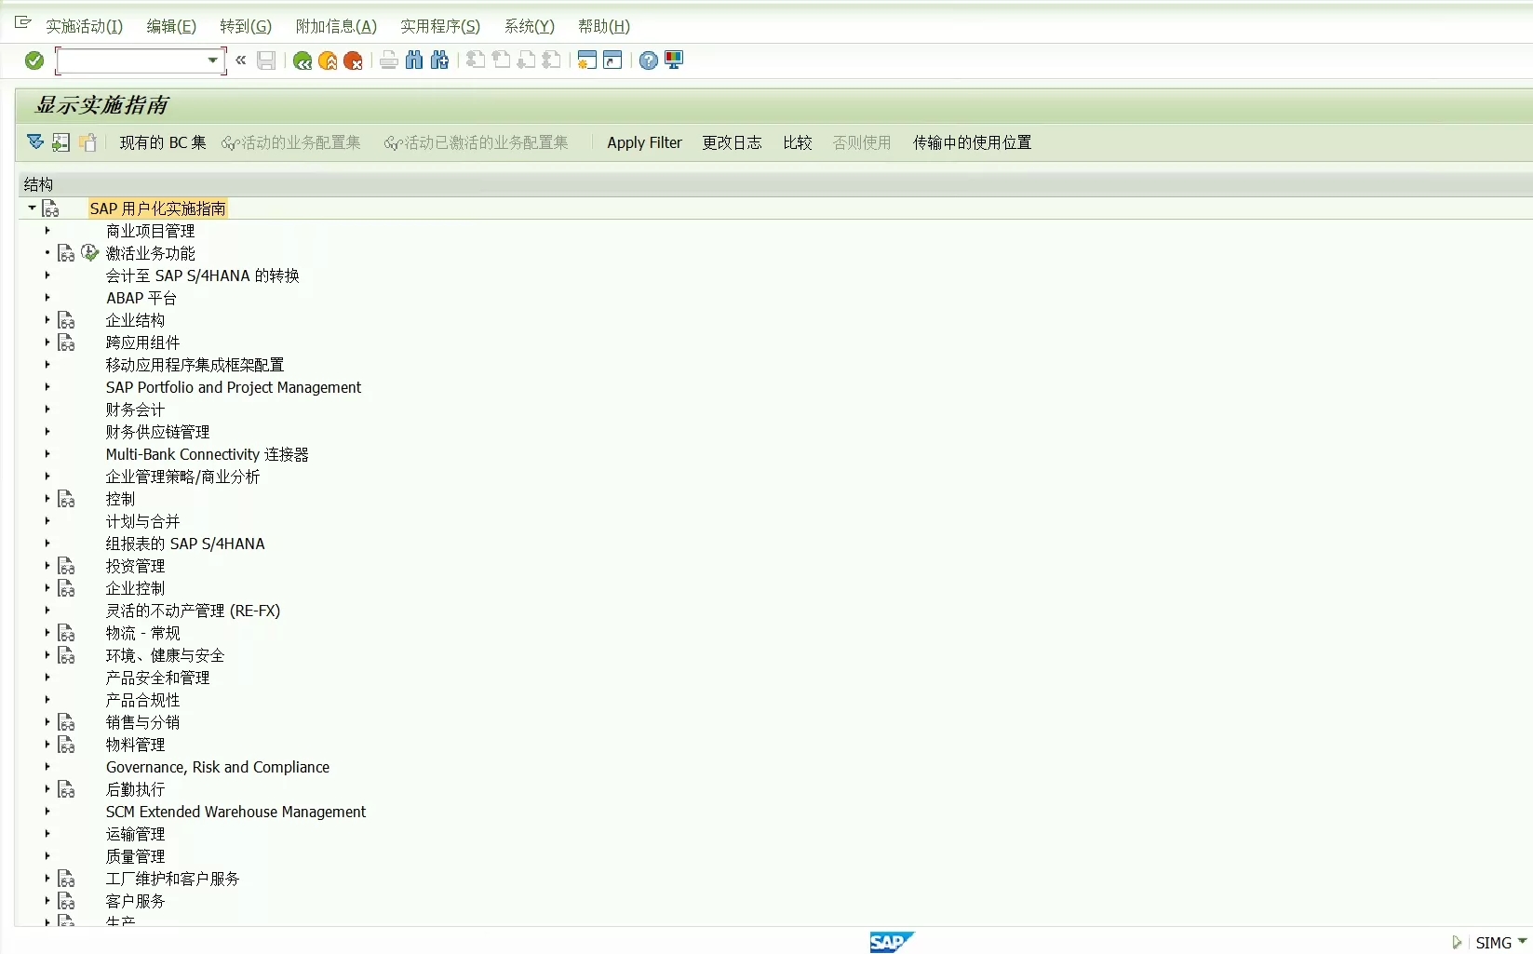Click the Expand All triangles icon
The image size is (1533, 954).
[35, 142]
